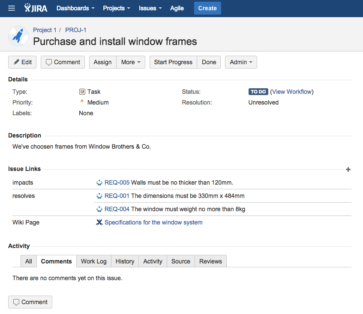Click the wiki page Confluence icon
363x314 pixels.
click(99, 223)
